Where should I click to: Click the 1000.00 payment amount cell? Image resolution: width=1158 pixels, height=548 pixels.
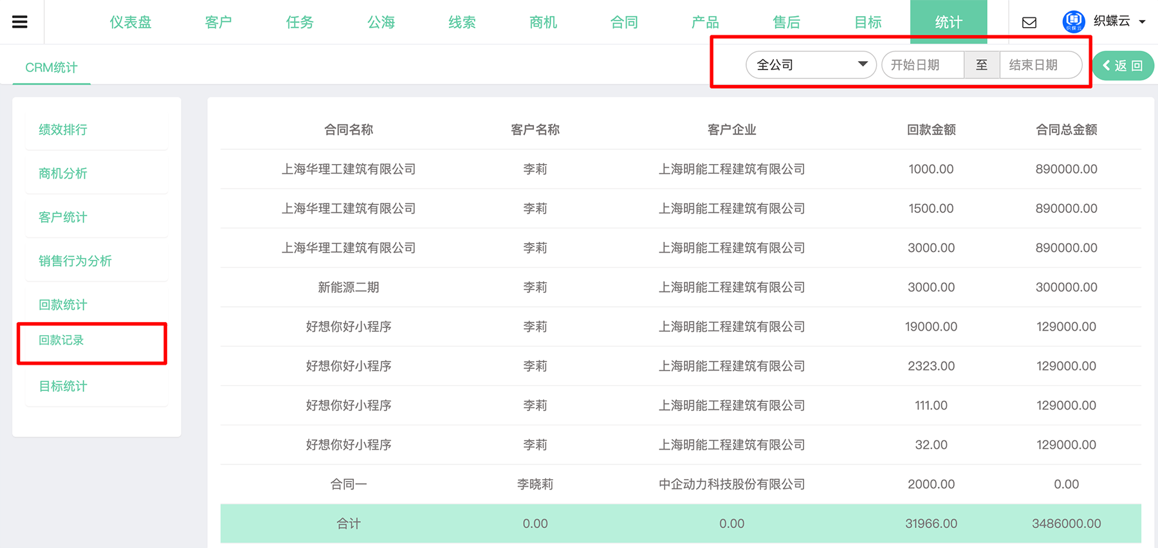[x=932, y=169]
